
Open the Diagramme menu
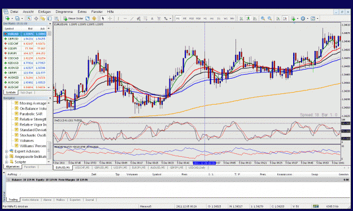point(64,12)
